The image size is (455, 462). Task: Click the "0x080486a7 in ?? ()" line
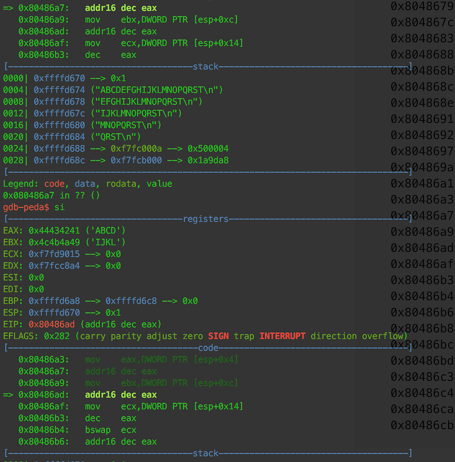51,195
